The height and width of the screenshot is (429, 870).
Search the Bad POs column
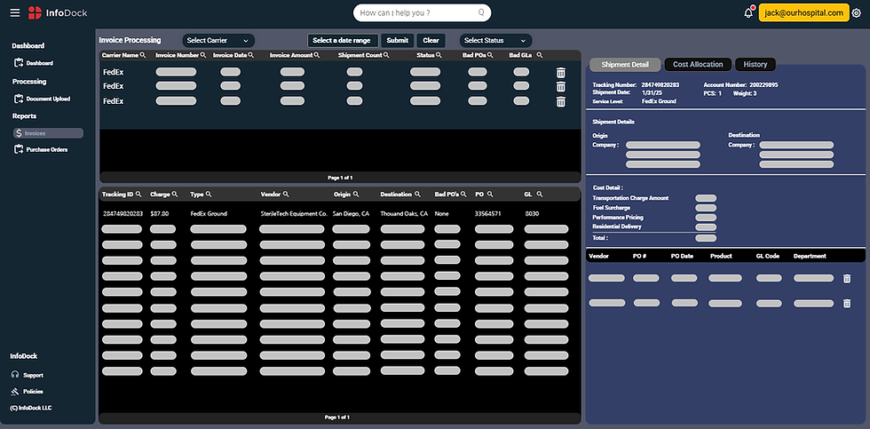(x=490, y=55)
